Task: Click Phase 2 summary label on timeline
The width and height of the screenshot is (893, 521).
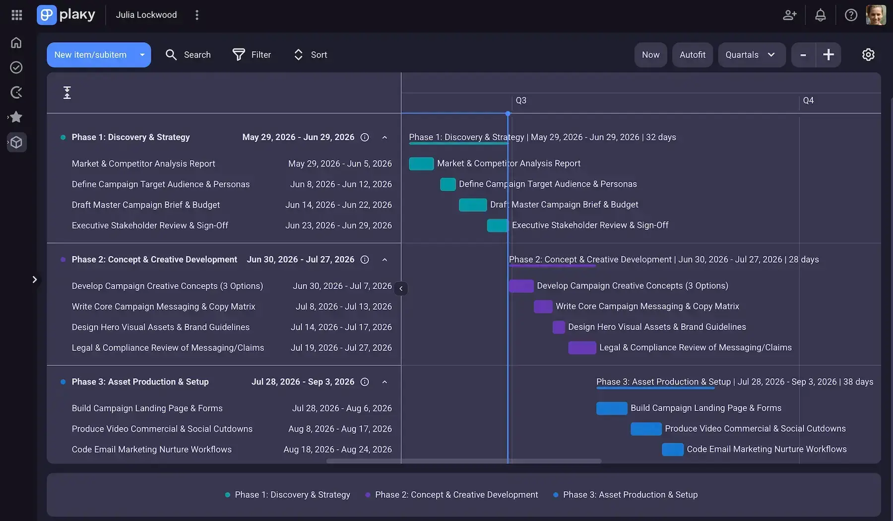Action: point(664,260)
